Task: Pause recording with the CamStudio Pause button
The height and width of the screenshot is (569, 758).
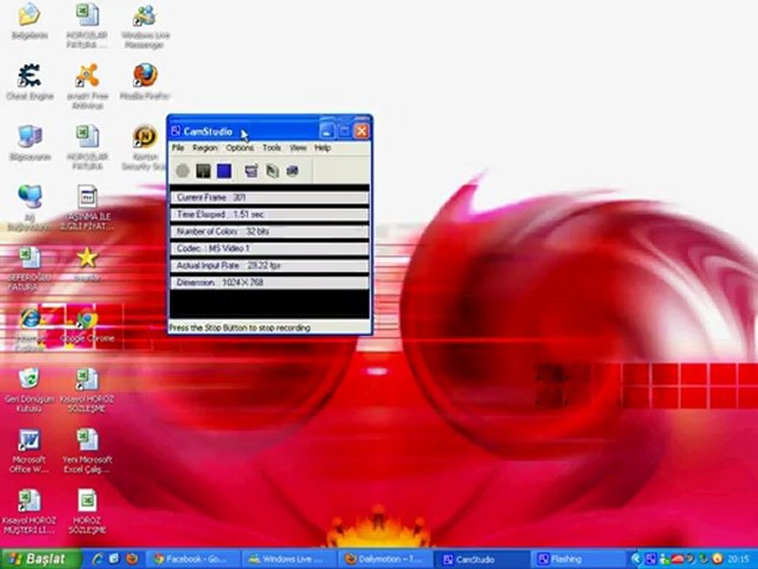Action: [x=203, y=171]
